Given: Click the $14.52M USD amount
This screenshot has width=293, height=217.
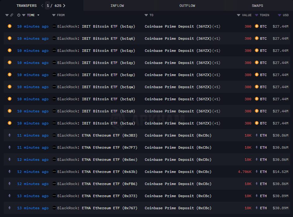Looking at the screenshot, I should [280, 172].
